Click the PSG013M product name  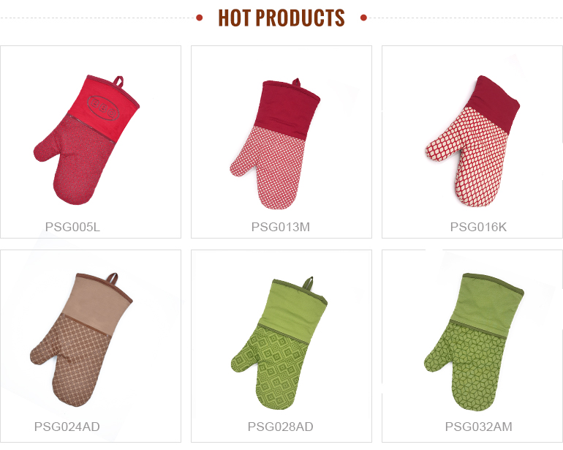281,227
